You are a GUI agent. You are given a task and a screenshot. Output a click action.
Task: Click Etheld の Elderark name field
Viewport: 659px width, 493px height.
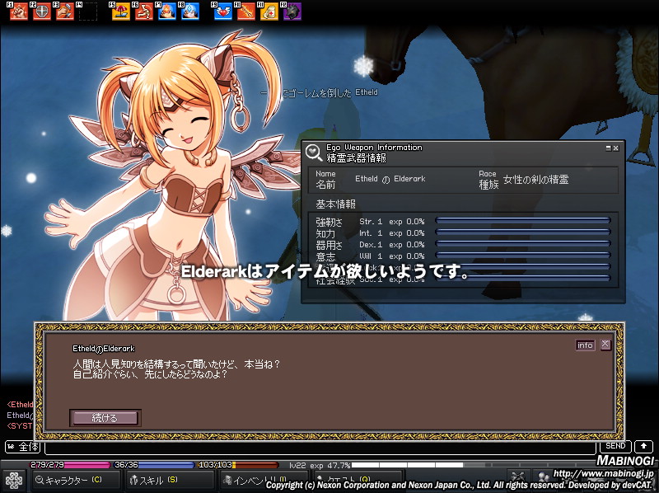click(390, 179)
